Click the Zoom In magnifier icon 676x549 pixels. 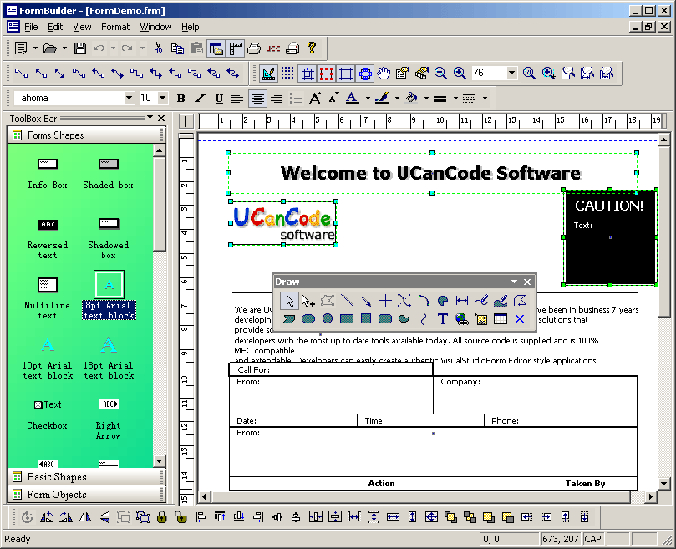460,74
